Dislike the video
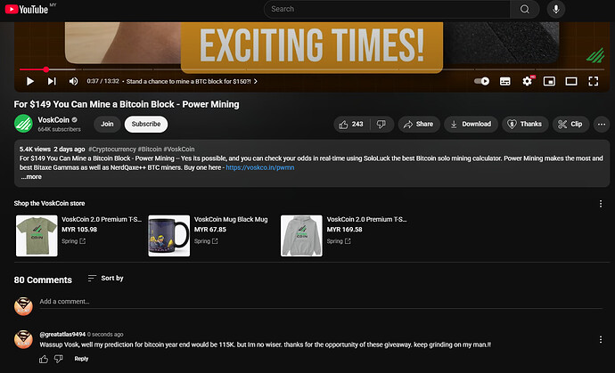Image resolution: width=615 pixels, height=373 pixels. pyautogui.click(x=381, y=125)
